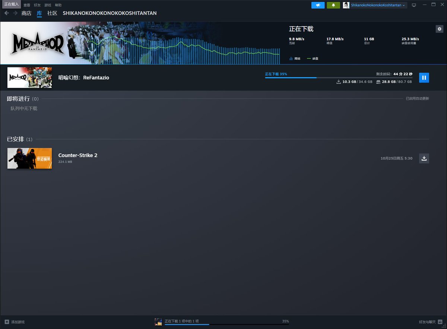Open the Counter-Strike 2 title
This screenshot has width=447, height=329.
tap(78, 155)
